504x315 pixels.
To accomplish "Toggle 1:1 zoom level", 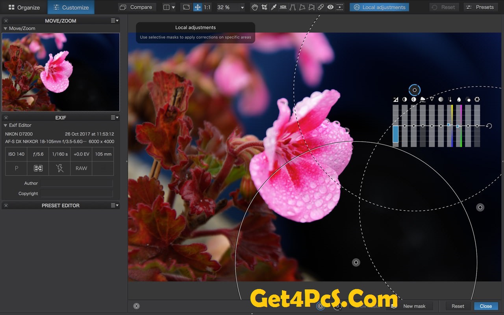I will (x=207, y=7).
